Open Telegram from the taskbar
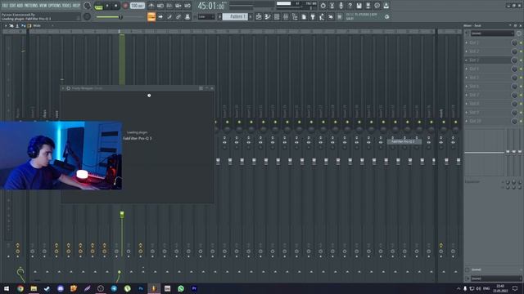This screenshot has width=524, height=294. [x=114, y=288]
